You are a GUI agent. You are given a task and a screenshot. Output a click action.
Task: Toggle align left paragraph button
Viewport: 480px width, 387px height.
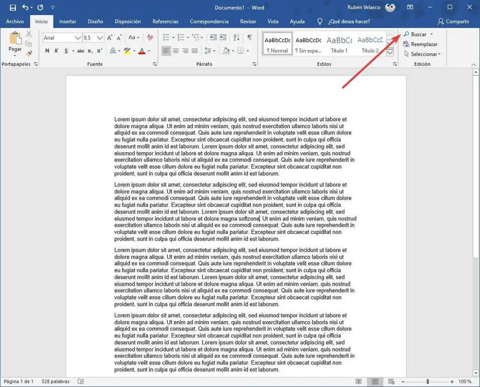[166, 51]
